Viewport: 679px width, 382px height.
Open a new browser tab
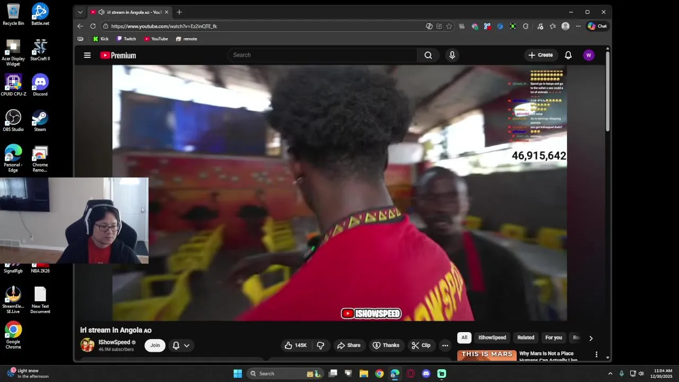coord(179,12)
